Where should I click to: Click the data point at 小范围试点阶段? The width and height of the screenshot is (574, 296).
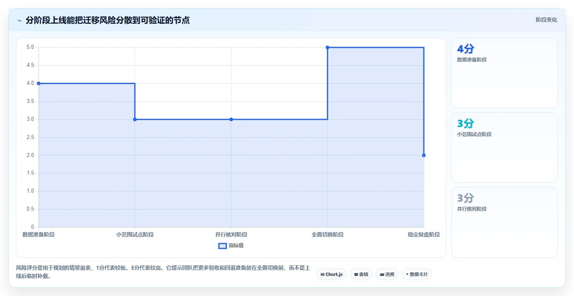[135, 119]
